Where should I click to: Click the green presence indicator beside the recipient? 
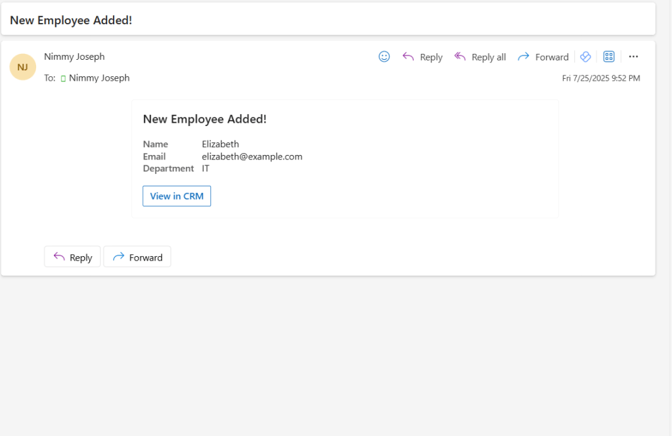click(64, 78)
